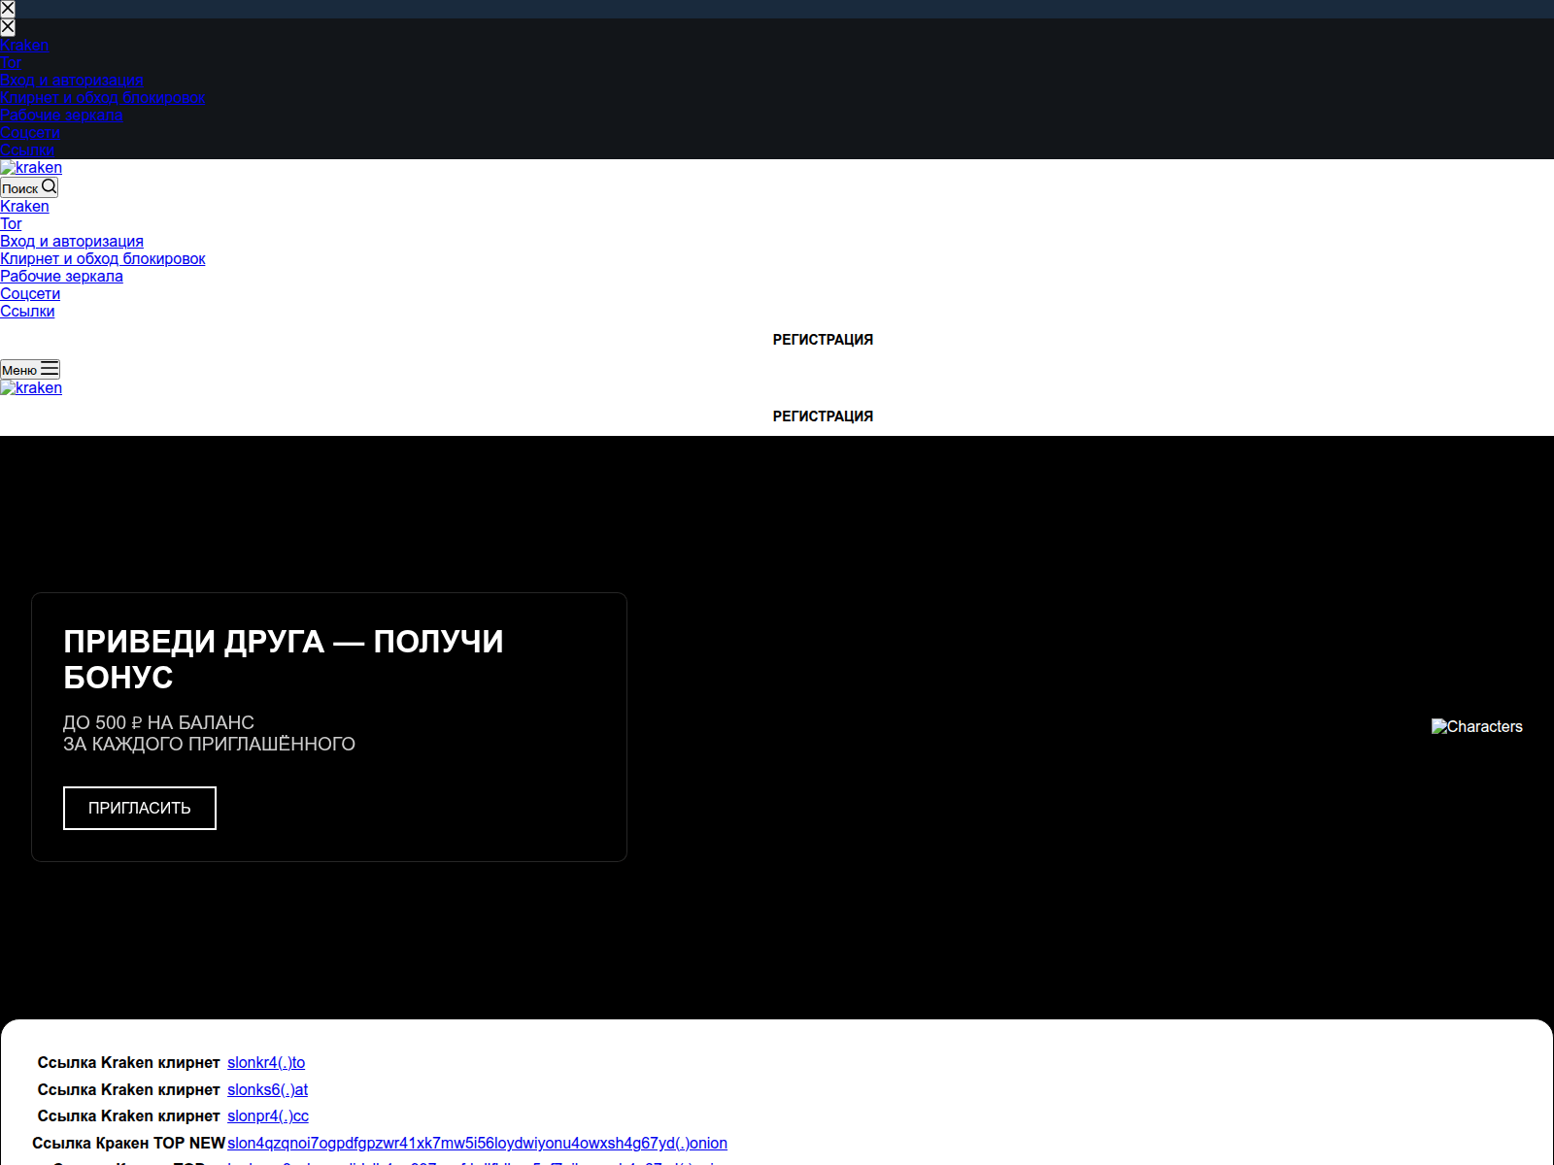Click the ПРИГЛАСИТЬ button
Viewport: 1554px width, 1165px height.
(x=140, y=808)
